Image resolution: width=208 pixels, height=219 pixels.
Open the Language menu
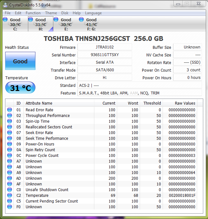(x=93, y=13)
